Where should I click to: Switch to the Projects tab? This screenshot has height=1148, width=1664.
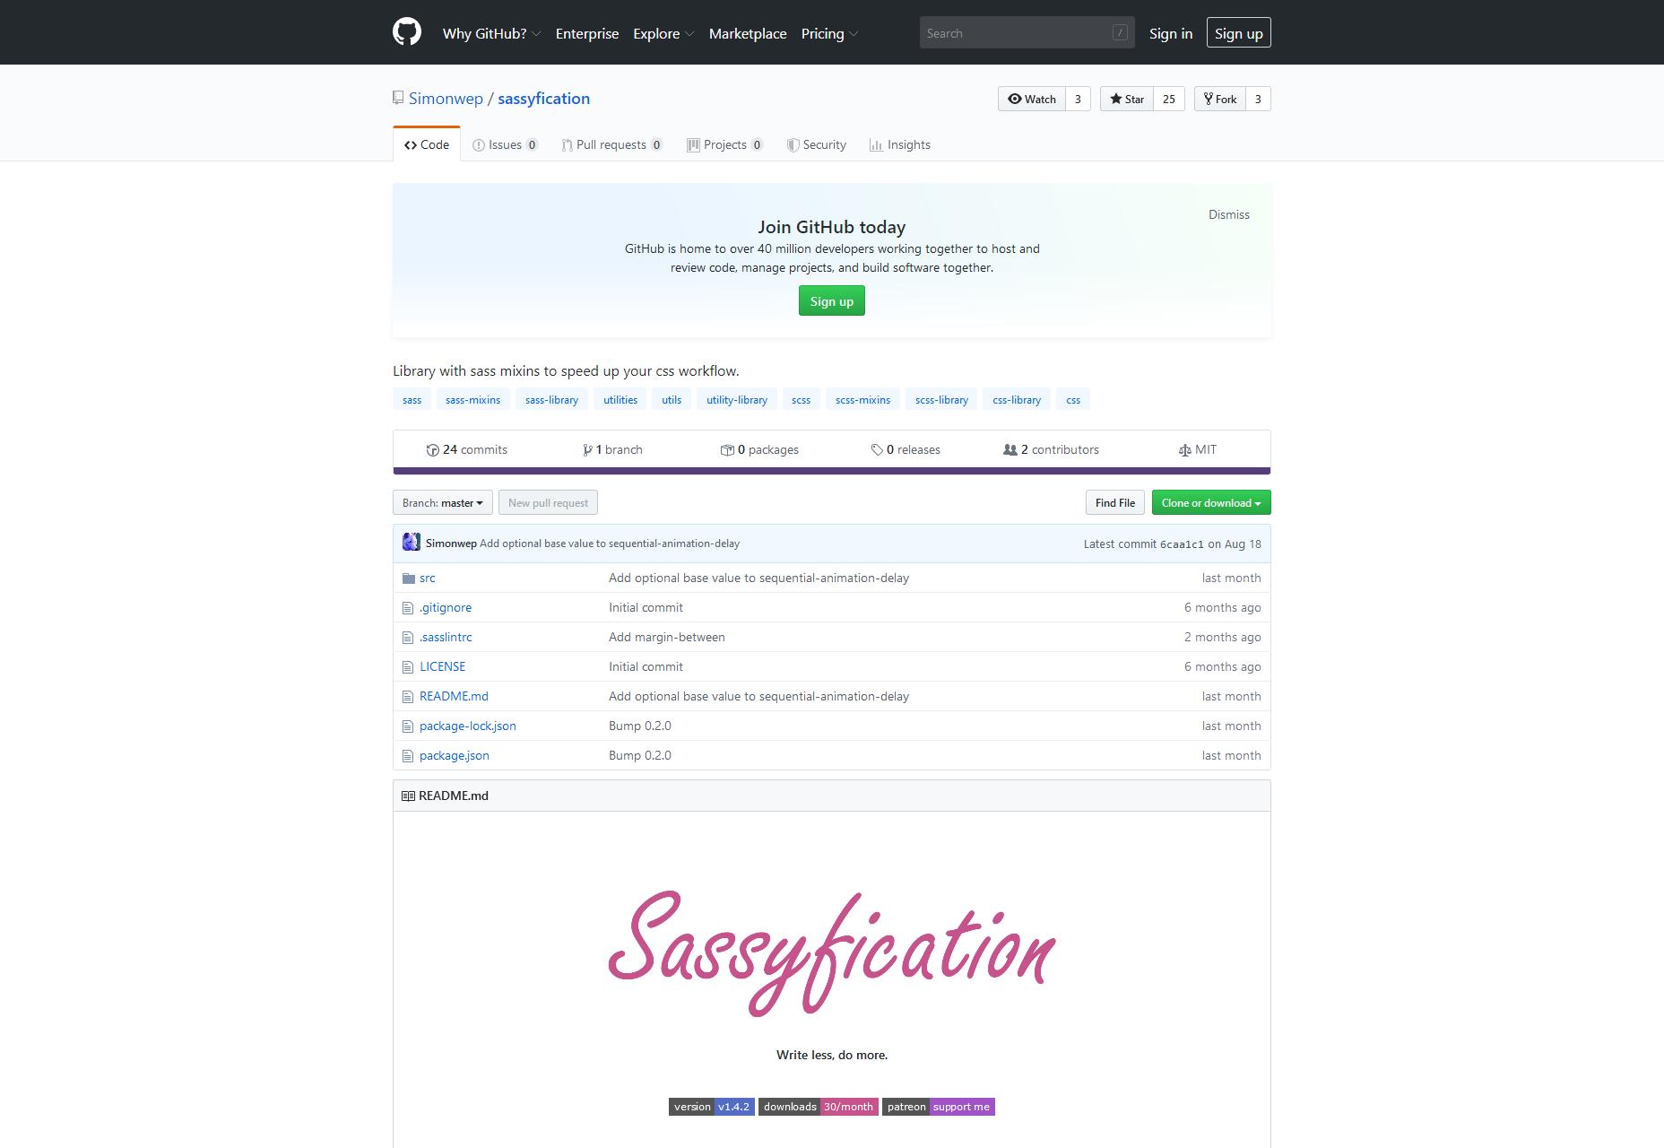click(x=725, y=144)
